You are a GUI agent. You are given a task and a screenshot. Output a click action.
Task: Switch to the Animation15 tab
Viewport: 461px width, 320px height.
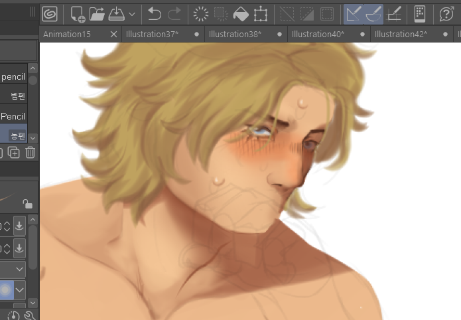click(67, 34)
